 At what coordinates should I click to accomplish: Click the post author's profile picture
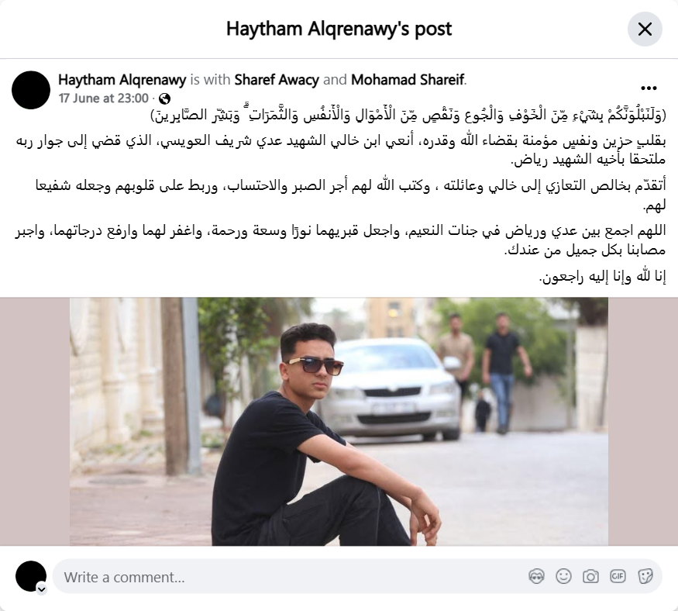[31, 90]
